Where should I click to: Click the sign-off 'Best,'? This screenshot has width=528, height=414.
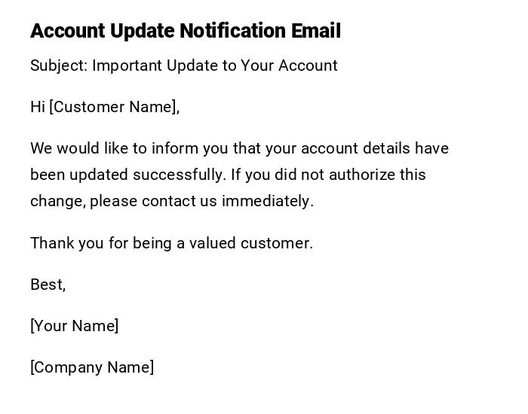(48, 285)
